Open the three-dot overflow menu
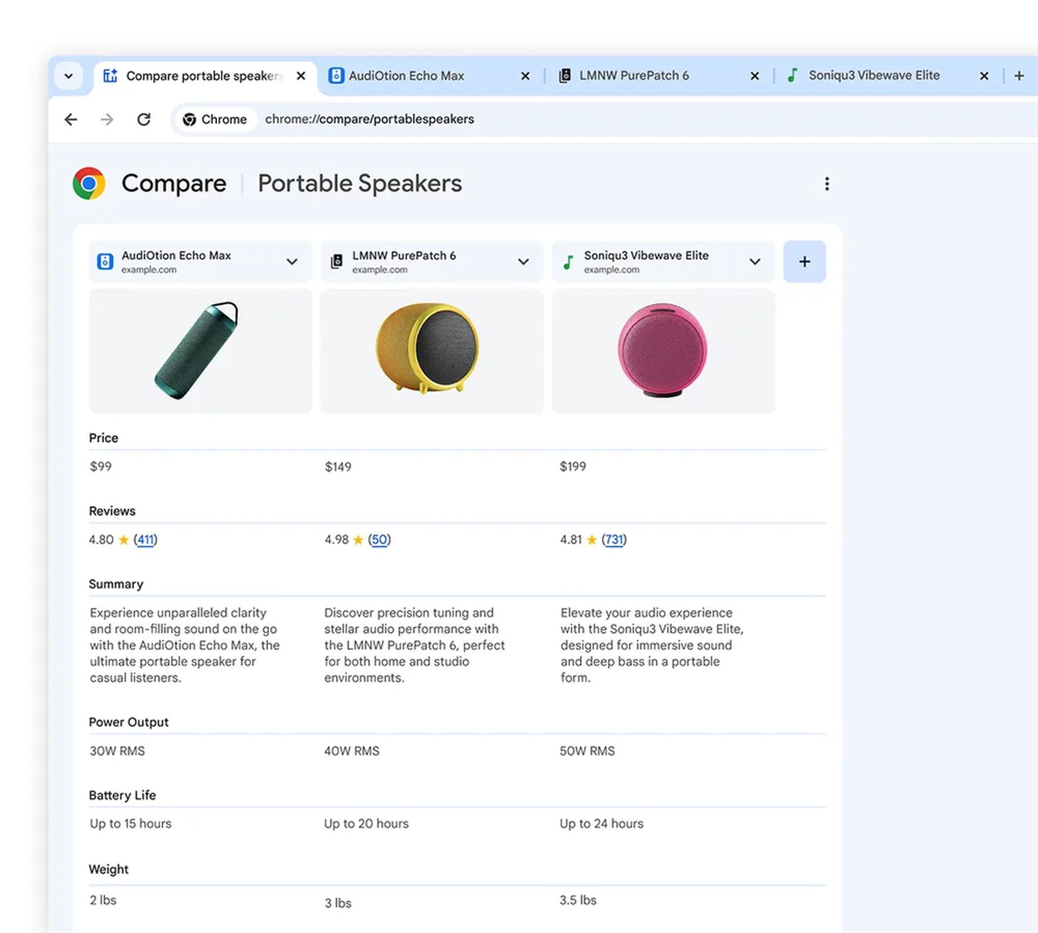 coord(826,183)
